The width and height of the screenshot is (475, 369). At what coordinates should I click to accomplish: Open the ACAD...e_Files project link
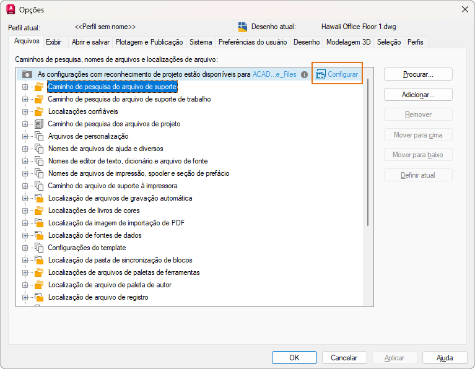click(274, 74)
